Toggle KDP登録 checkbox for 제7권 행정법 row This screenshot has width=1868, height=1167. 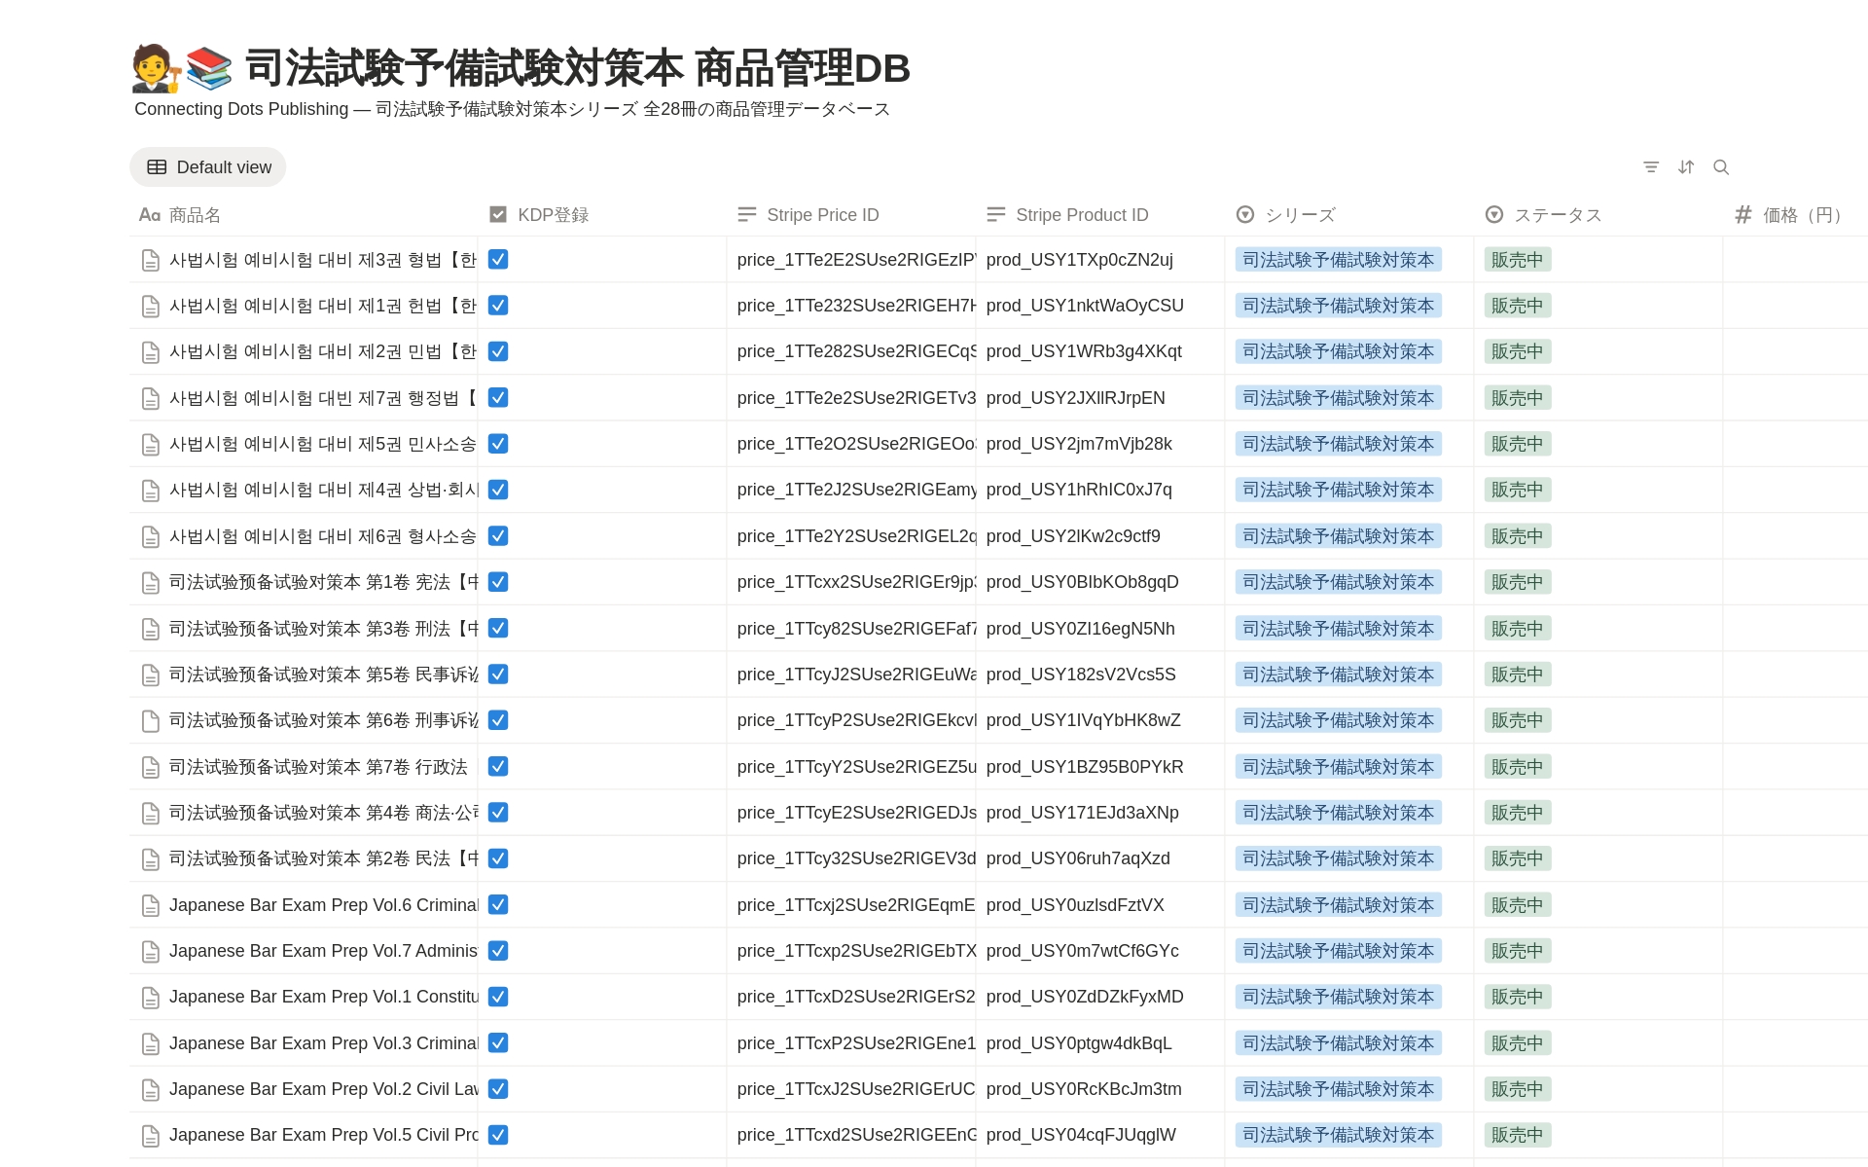click(498, 398)
